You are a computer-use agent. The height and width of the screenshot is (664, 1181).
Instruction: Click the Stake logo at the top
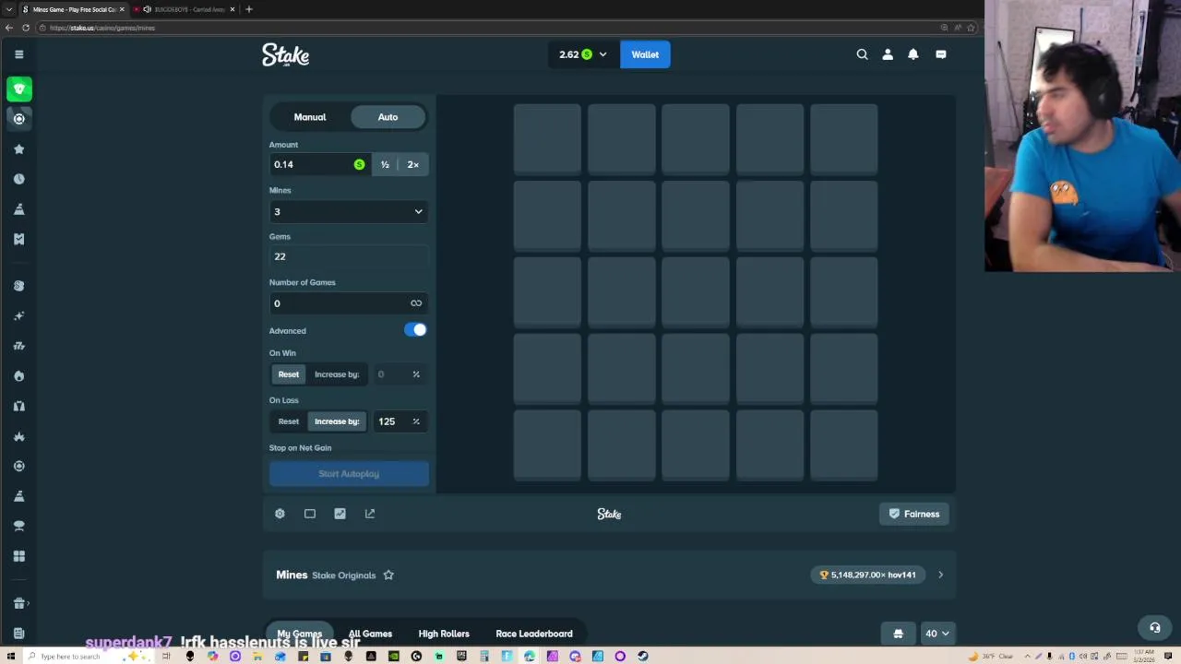285,54
